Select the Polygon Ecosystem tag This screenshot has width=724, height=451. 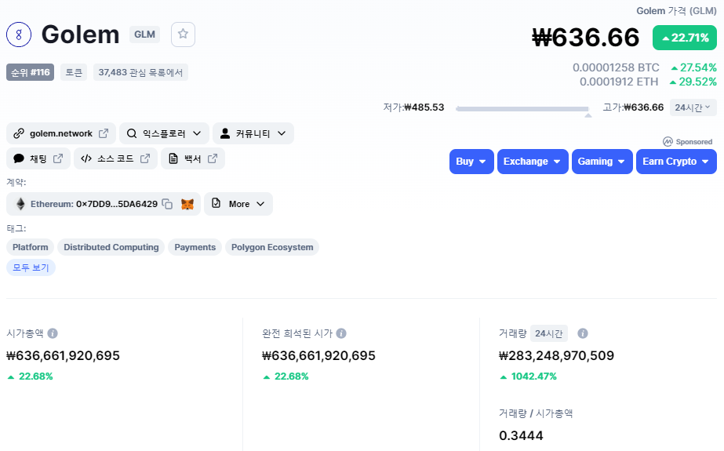pyautogui.click(x=272, y=247)
